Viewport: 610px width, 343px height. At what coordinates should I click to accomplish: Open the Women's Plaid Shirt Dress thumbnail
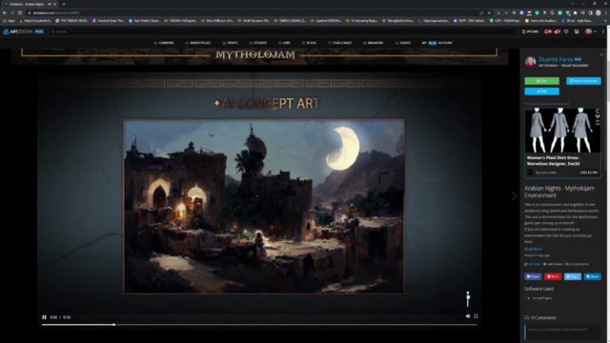tap(562, 131)
